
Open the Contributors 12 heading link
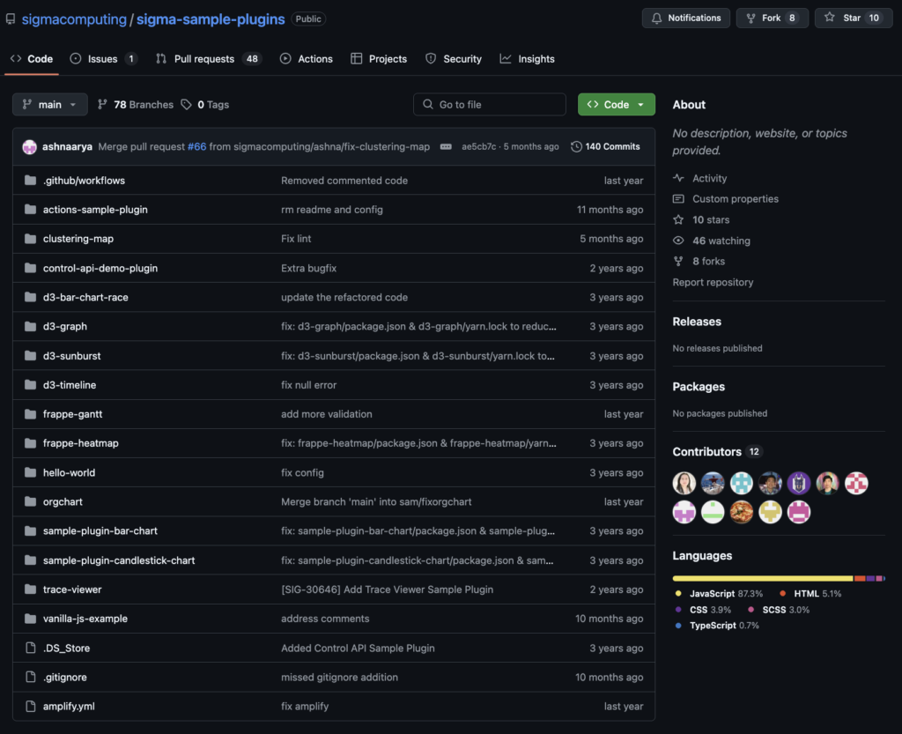point(717,451)
